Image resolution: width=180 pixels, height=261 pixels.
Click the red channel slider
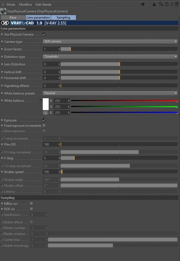pyautogui.click(x=124, y=101)
